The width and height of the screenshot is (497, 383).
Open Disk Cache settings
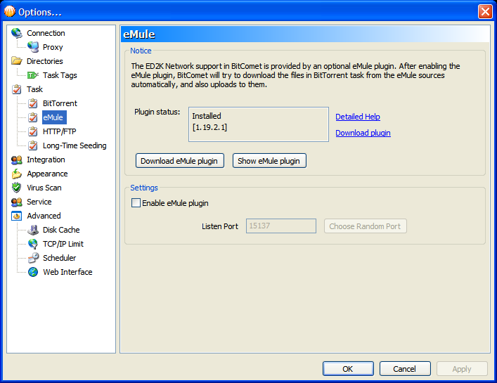[61, 230]
